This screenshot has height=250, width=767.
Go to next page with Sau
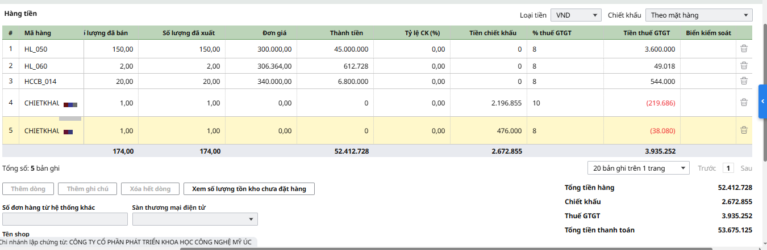[746, 168]
